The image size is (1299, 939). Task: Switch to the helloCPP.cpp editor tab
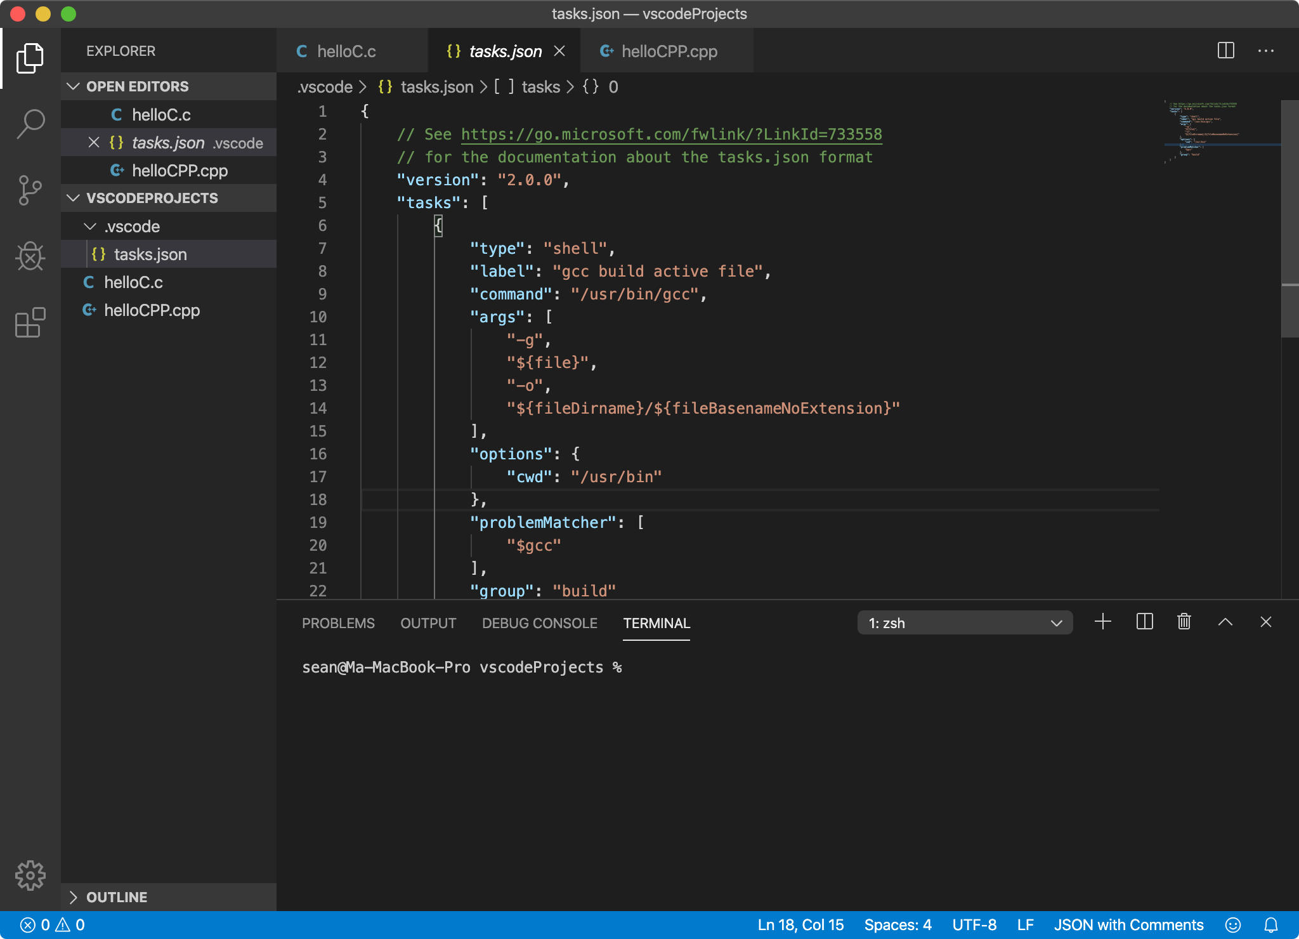coord(668,51)
